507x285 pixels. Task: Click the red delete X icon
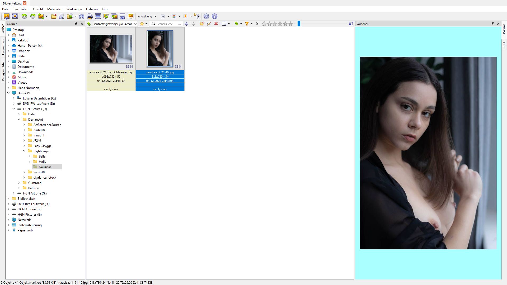[x=216, y=24]
